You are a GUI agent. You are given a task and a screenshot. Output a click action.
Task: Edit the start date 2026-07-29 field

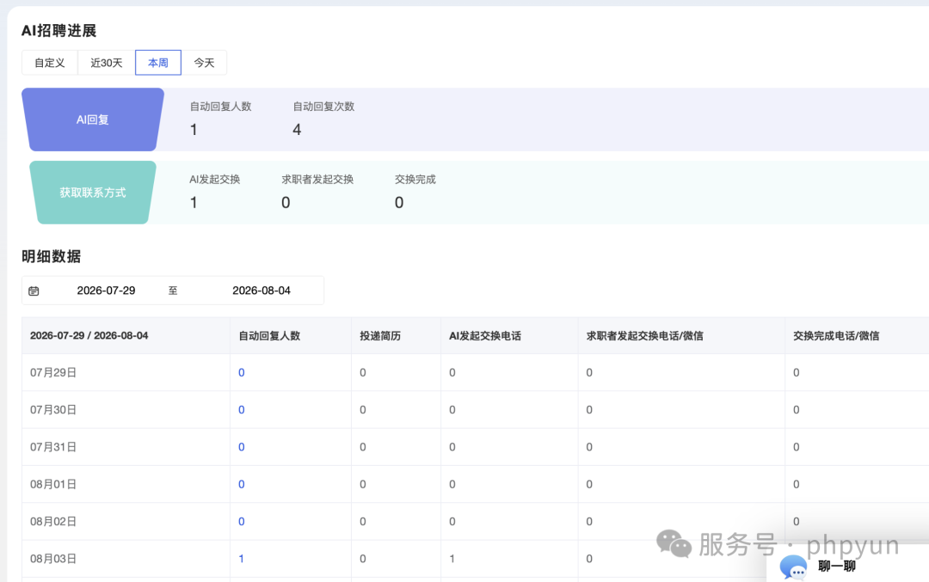(x=106, y=291)
